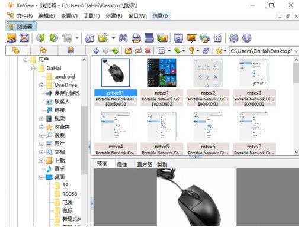Switch to the 属性 tab

pyautogui.click(x=122, y=164)
